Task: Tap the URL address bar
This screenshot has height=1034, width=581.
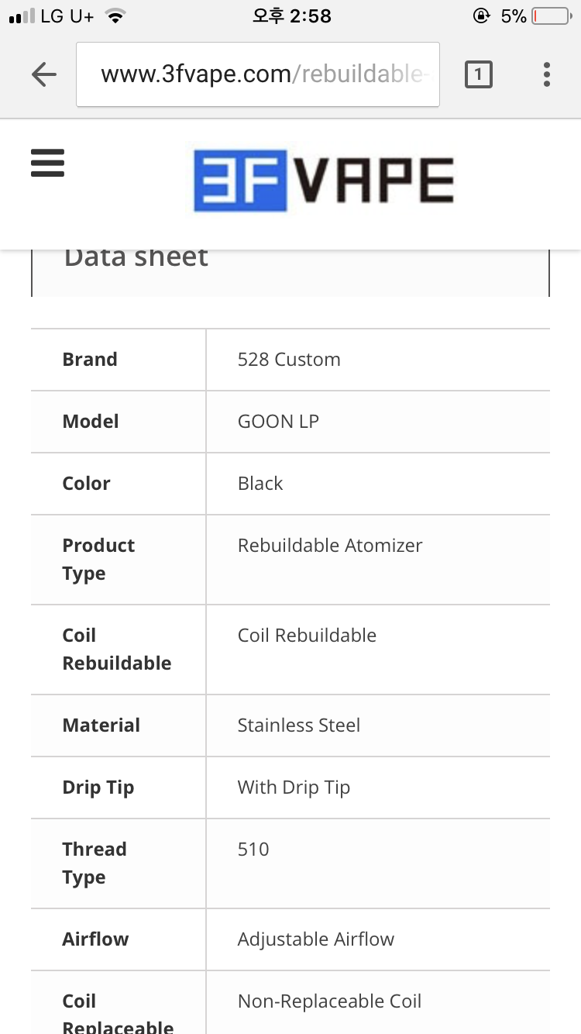Action: 258,74
